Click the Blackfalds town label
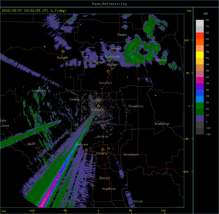Screen dimensions: 219x214 coord(112,57)
